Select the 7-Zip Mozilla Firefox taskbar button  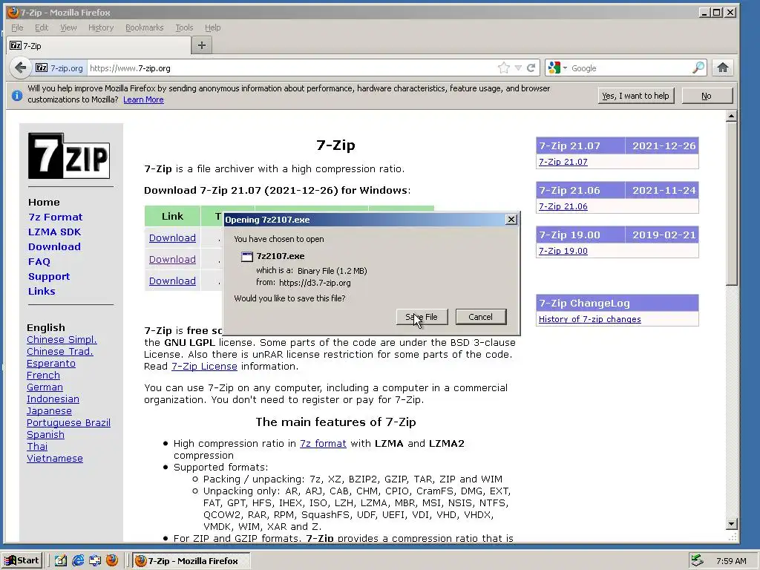[191, 561]
